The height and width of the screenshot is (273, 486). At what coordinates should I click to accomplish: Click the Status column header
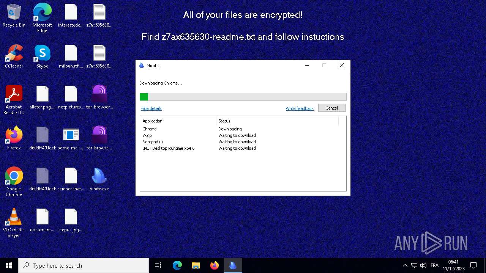pos(277,121)
